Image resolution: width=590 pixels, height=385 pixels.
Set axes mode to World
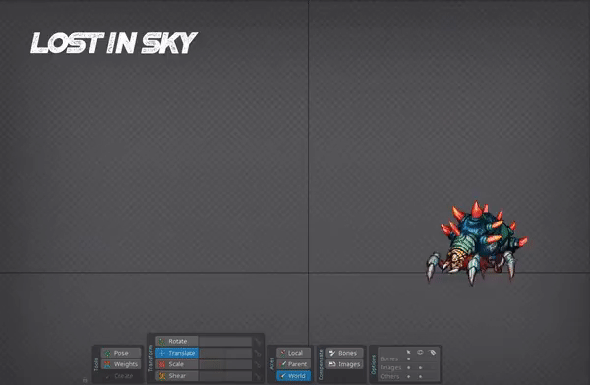click(x=293, y=376)
